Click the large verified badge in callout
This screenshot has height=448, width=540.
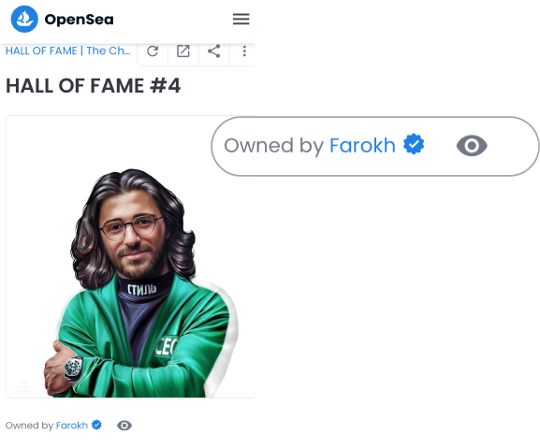[414, 145]
